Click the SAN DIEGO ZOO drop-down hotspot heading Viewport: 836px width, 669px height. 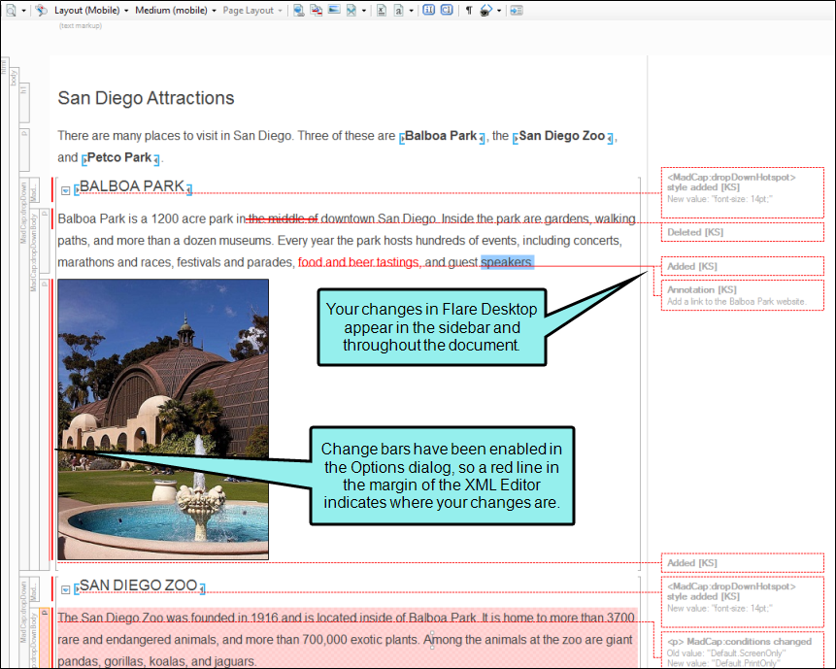click(139, 585)
